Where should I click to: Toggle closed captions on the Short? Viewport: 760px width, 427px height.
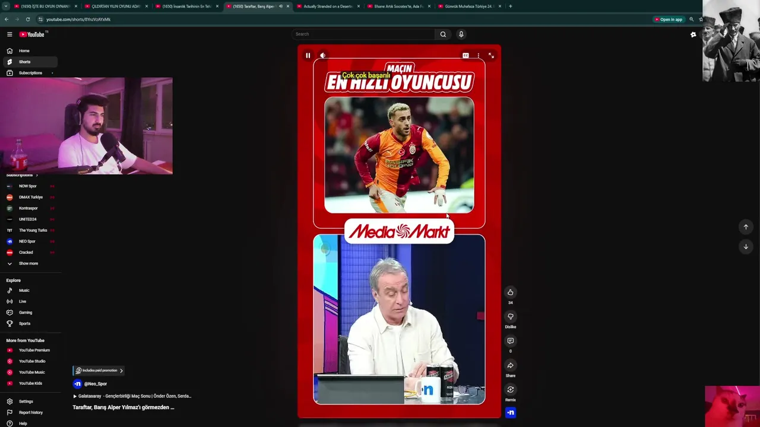click(465, 56)
